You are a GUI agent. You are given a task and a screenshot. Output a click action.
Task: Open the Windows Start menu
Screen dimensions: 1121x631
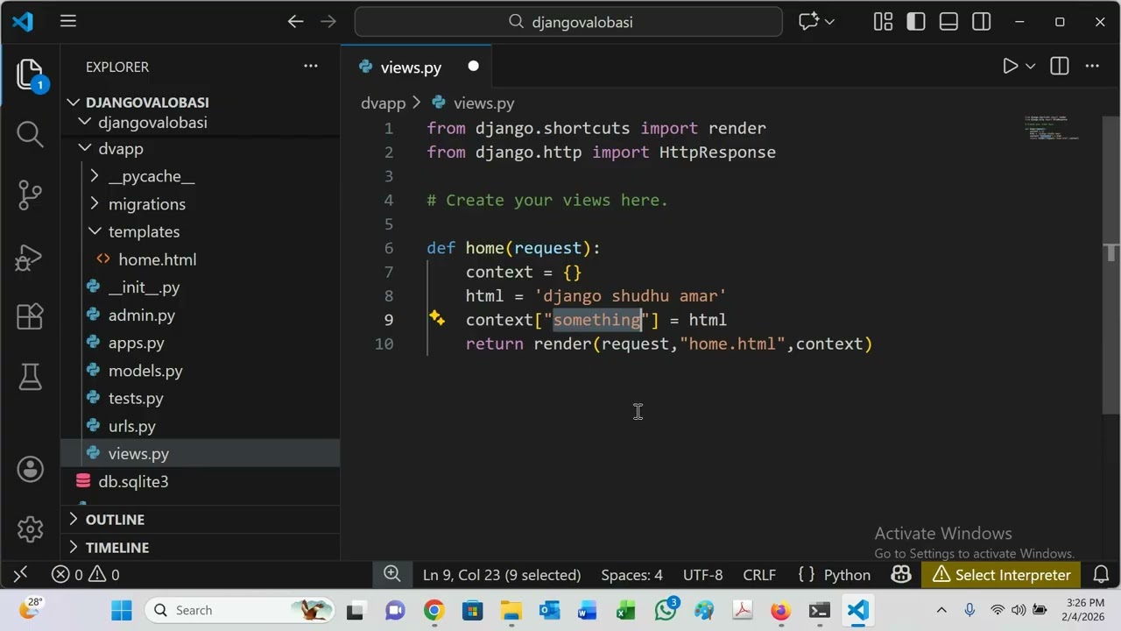[122, 610]
